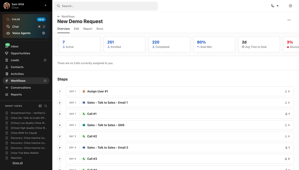Expand the Sam Wild account dropdown
Viewport: 299px width, 170px height.
[45, 5]
